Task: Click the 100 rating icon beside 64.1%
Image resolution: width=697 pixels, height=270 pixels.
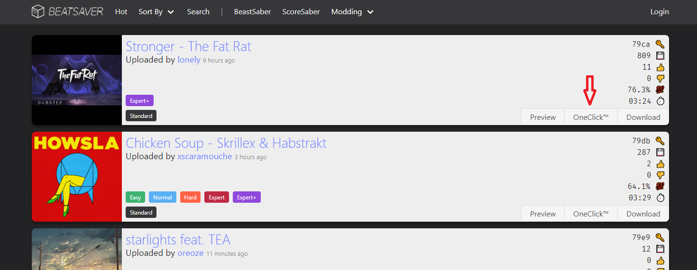Action: [660, 186]
